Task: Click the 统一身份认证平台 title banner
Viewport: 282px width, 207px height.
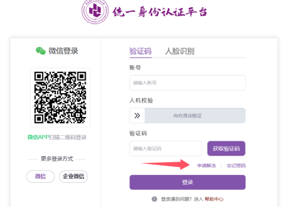Action: pyautogui.click(x=160, y=12)
